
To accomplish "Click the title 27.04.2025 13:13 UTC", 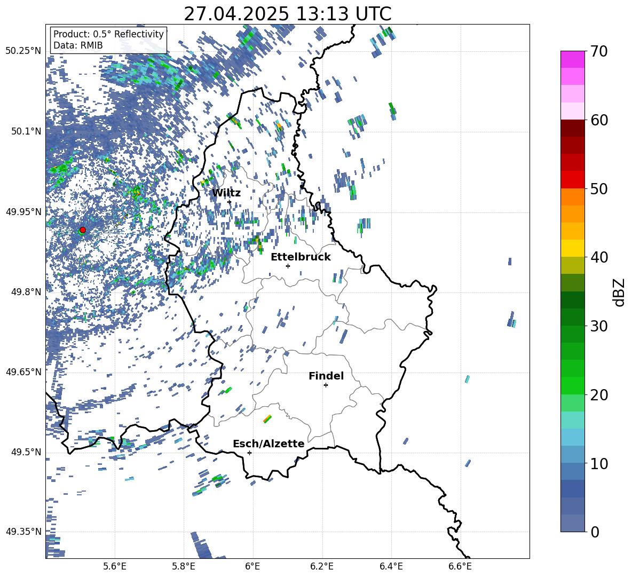I will click(288, 14).
